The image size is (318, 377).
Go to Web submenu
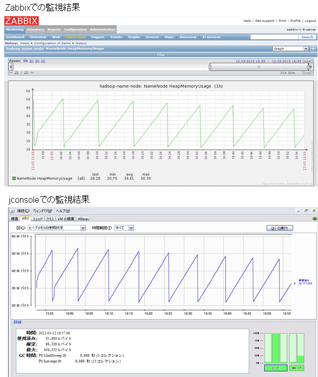pyautogui.click(x=56, y=37)
